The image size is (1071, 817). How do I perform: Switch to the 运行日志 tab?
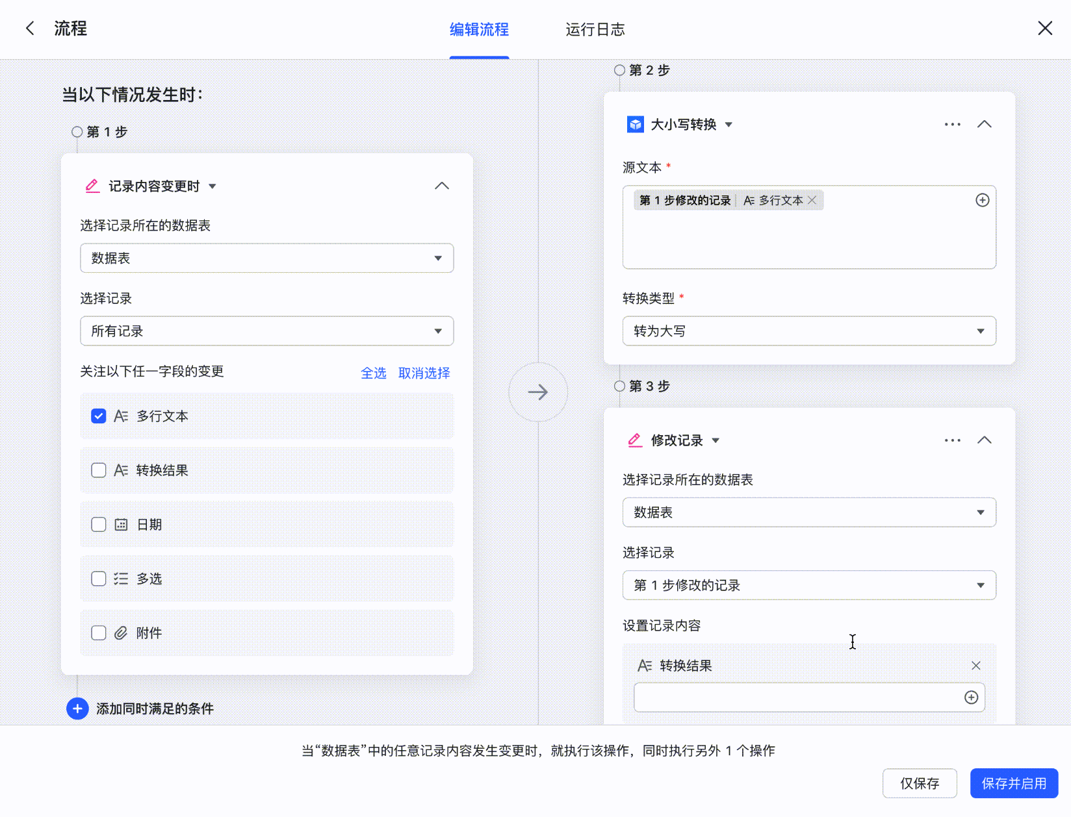click(x=595, y=29)
